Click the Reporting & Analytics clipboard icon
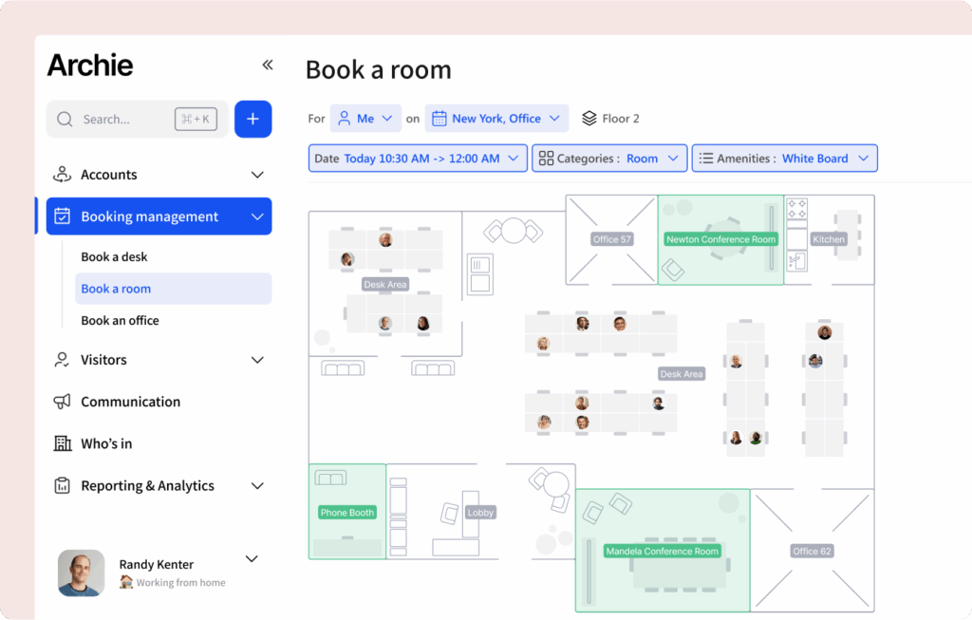Image resolution: width=972 pixels, height=620 pixels. (61, 485)
